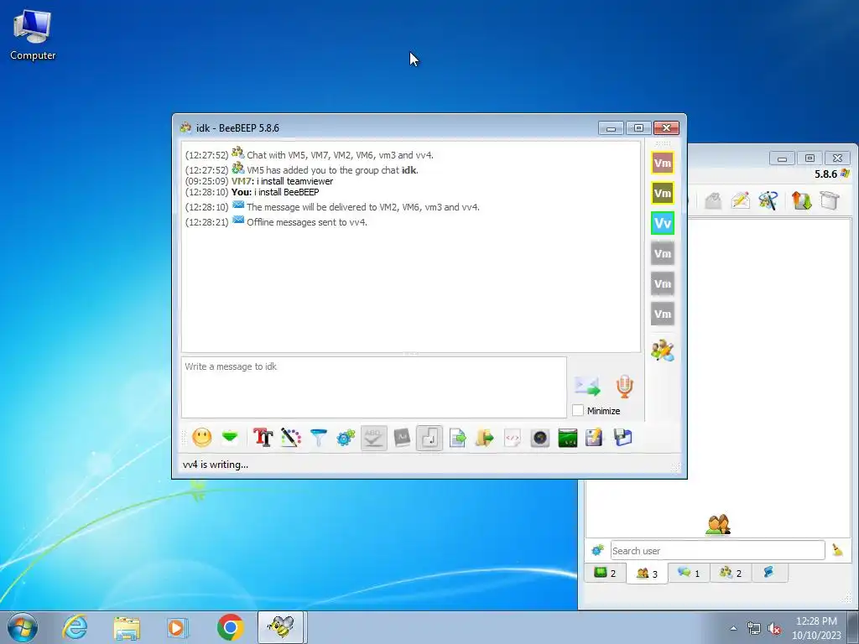Toggle the ABC spell checking button

click(x=373, y=438)
